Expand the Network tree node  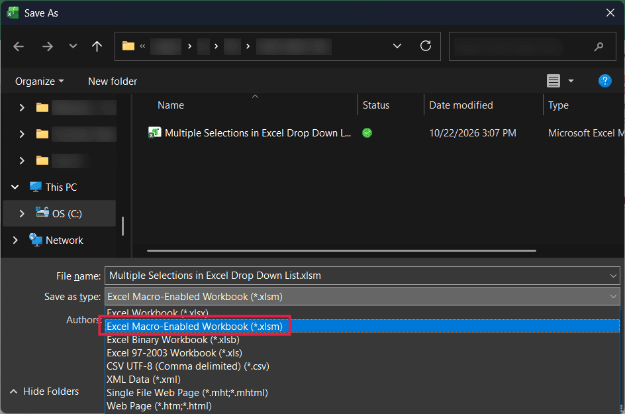pyautogui.click(x=15, y=240)
